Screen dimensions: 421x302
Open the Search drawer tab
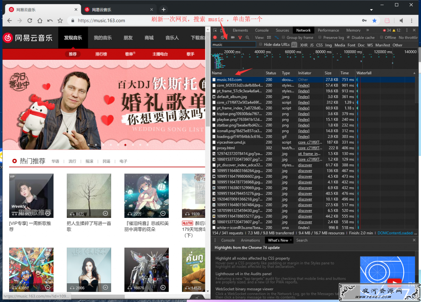click(302, 240)
